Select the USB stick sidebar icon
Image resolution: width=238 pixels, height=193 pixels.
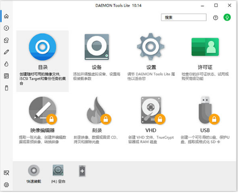(6, 88)
